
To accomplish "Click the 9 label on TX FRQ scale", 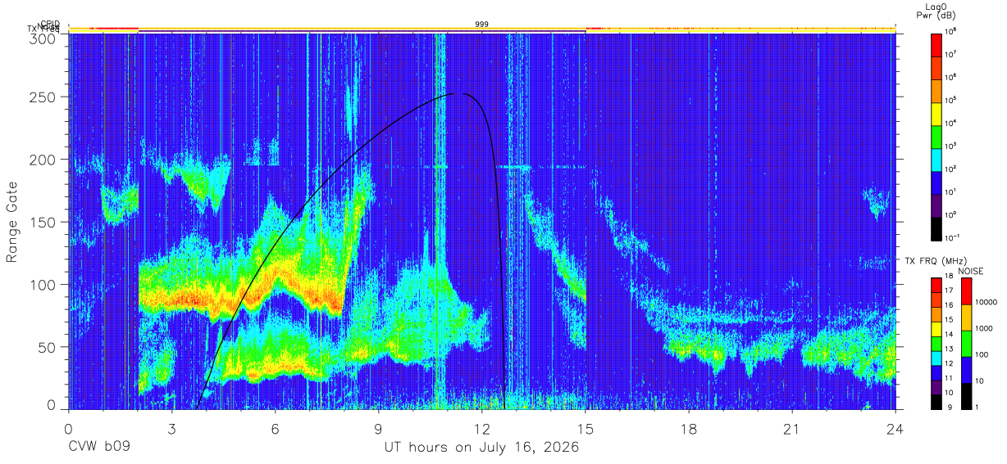I will pyautogui.click(x=950, y=407).
